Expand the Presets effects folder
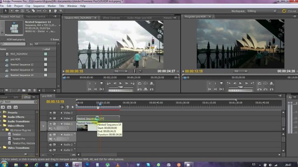Image resolution: width=298 pixels, height=167 pixels. (1, 112)
